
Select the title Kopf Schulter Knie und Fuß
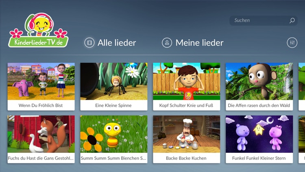click(186, 106)
